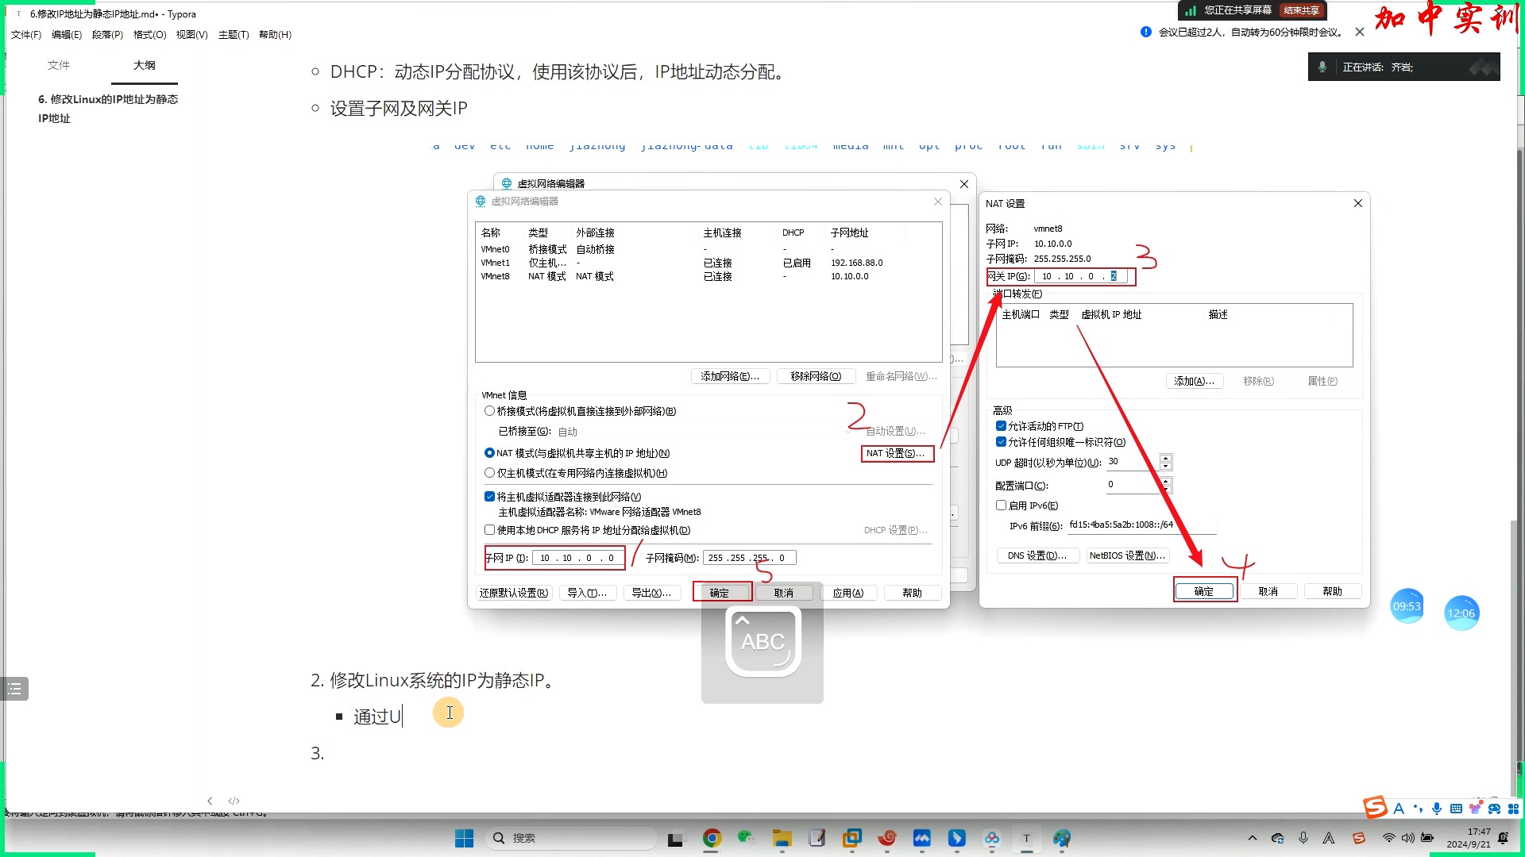Toggle connect host virtual adapter checkbox

(x=489, y=497)
